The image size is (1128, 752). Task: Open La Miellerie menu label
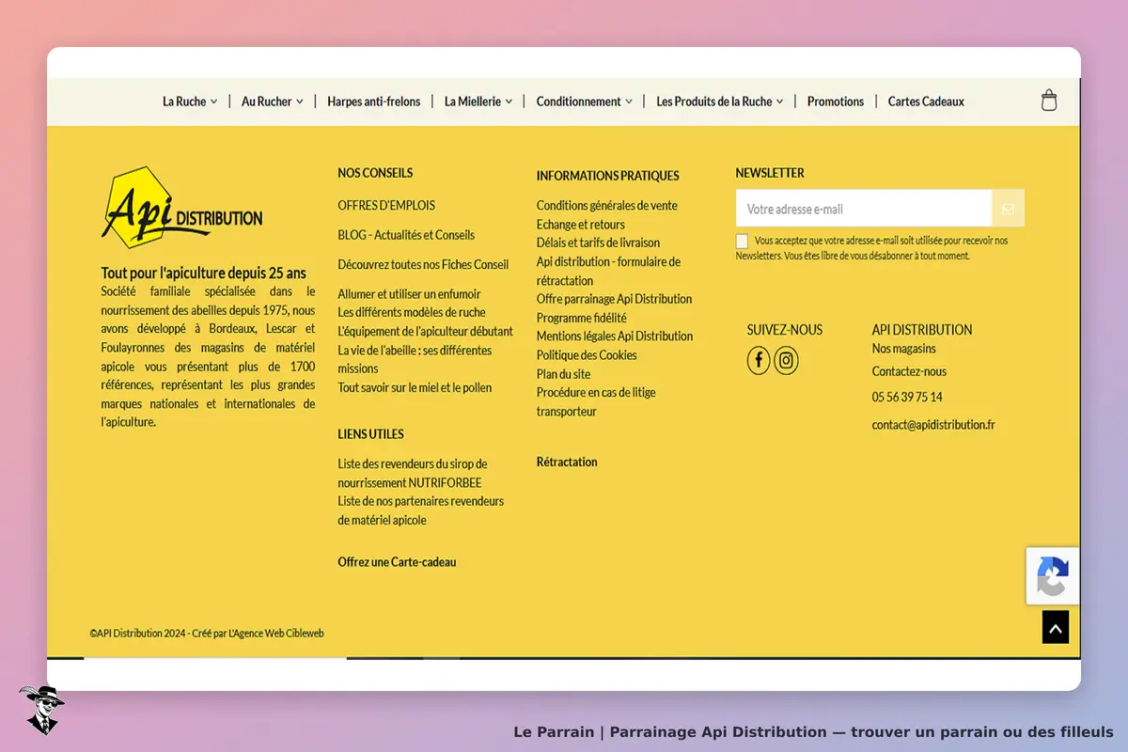tap(473, 102)
